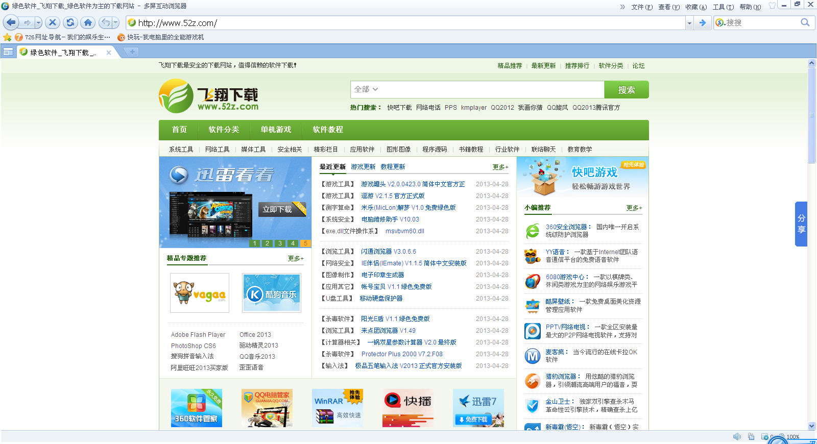This screenshot has width=817, height=444.
Task: Switch to the 游戏更新 tab
Action: coord(363,167)
